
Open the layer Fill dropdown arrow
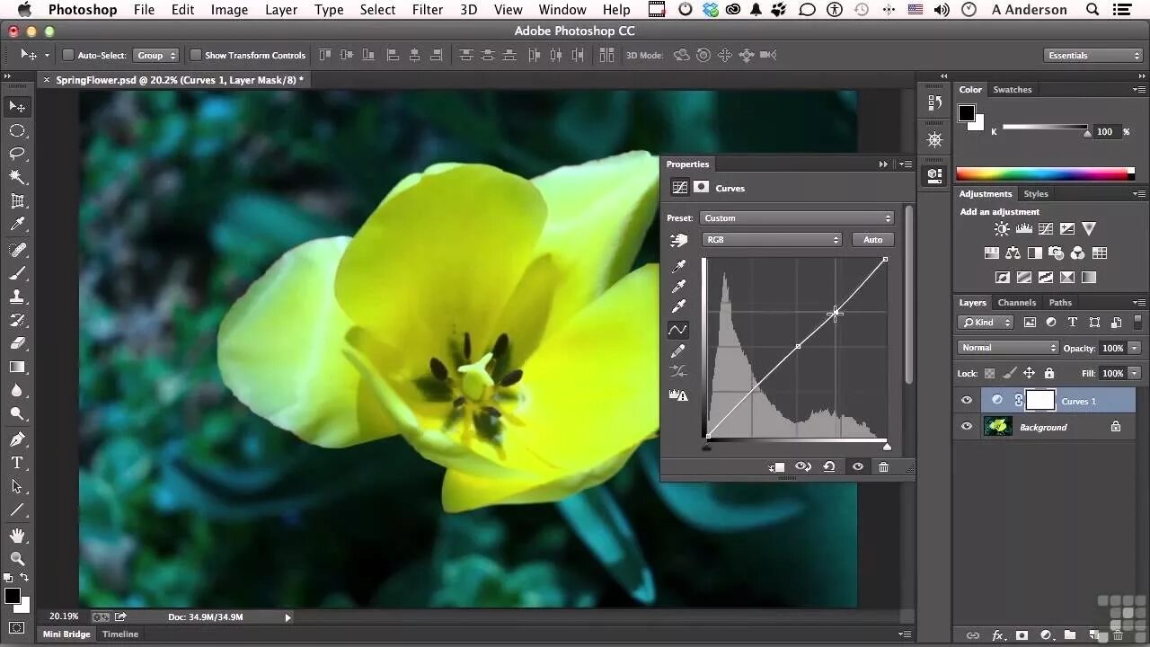[x=1135, y=373]
